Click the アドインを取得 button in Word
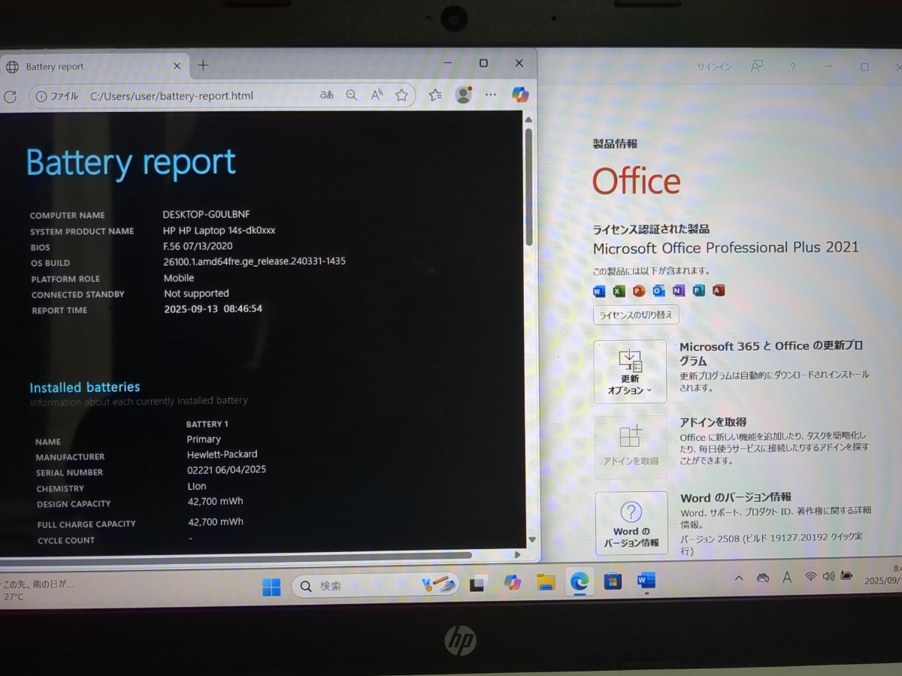 point(631,448)
